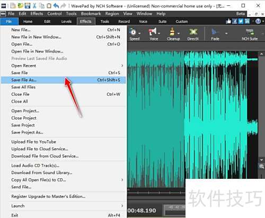Open the Speed effect tool
Screen dimensions: 265x218
pos(135,34)
